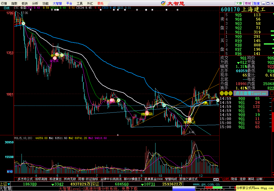The image size is (274, 191).
Task: Click the 换手 1.41% value
Action: pos(241,88)
